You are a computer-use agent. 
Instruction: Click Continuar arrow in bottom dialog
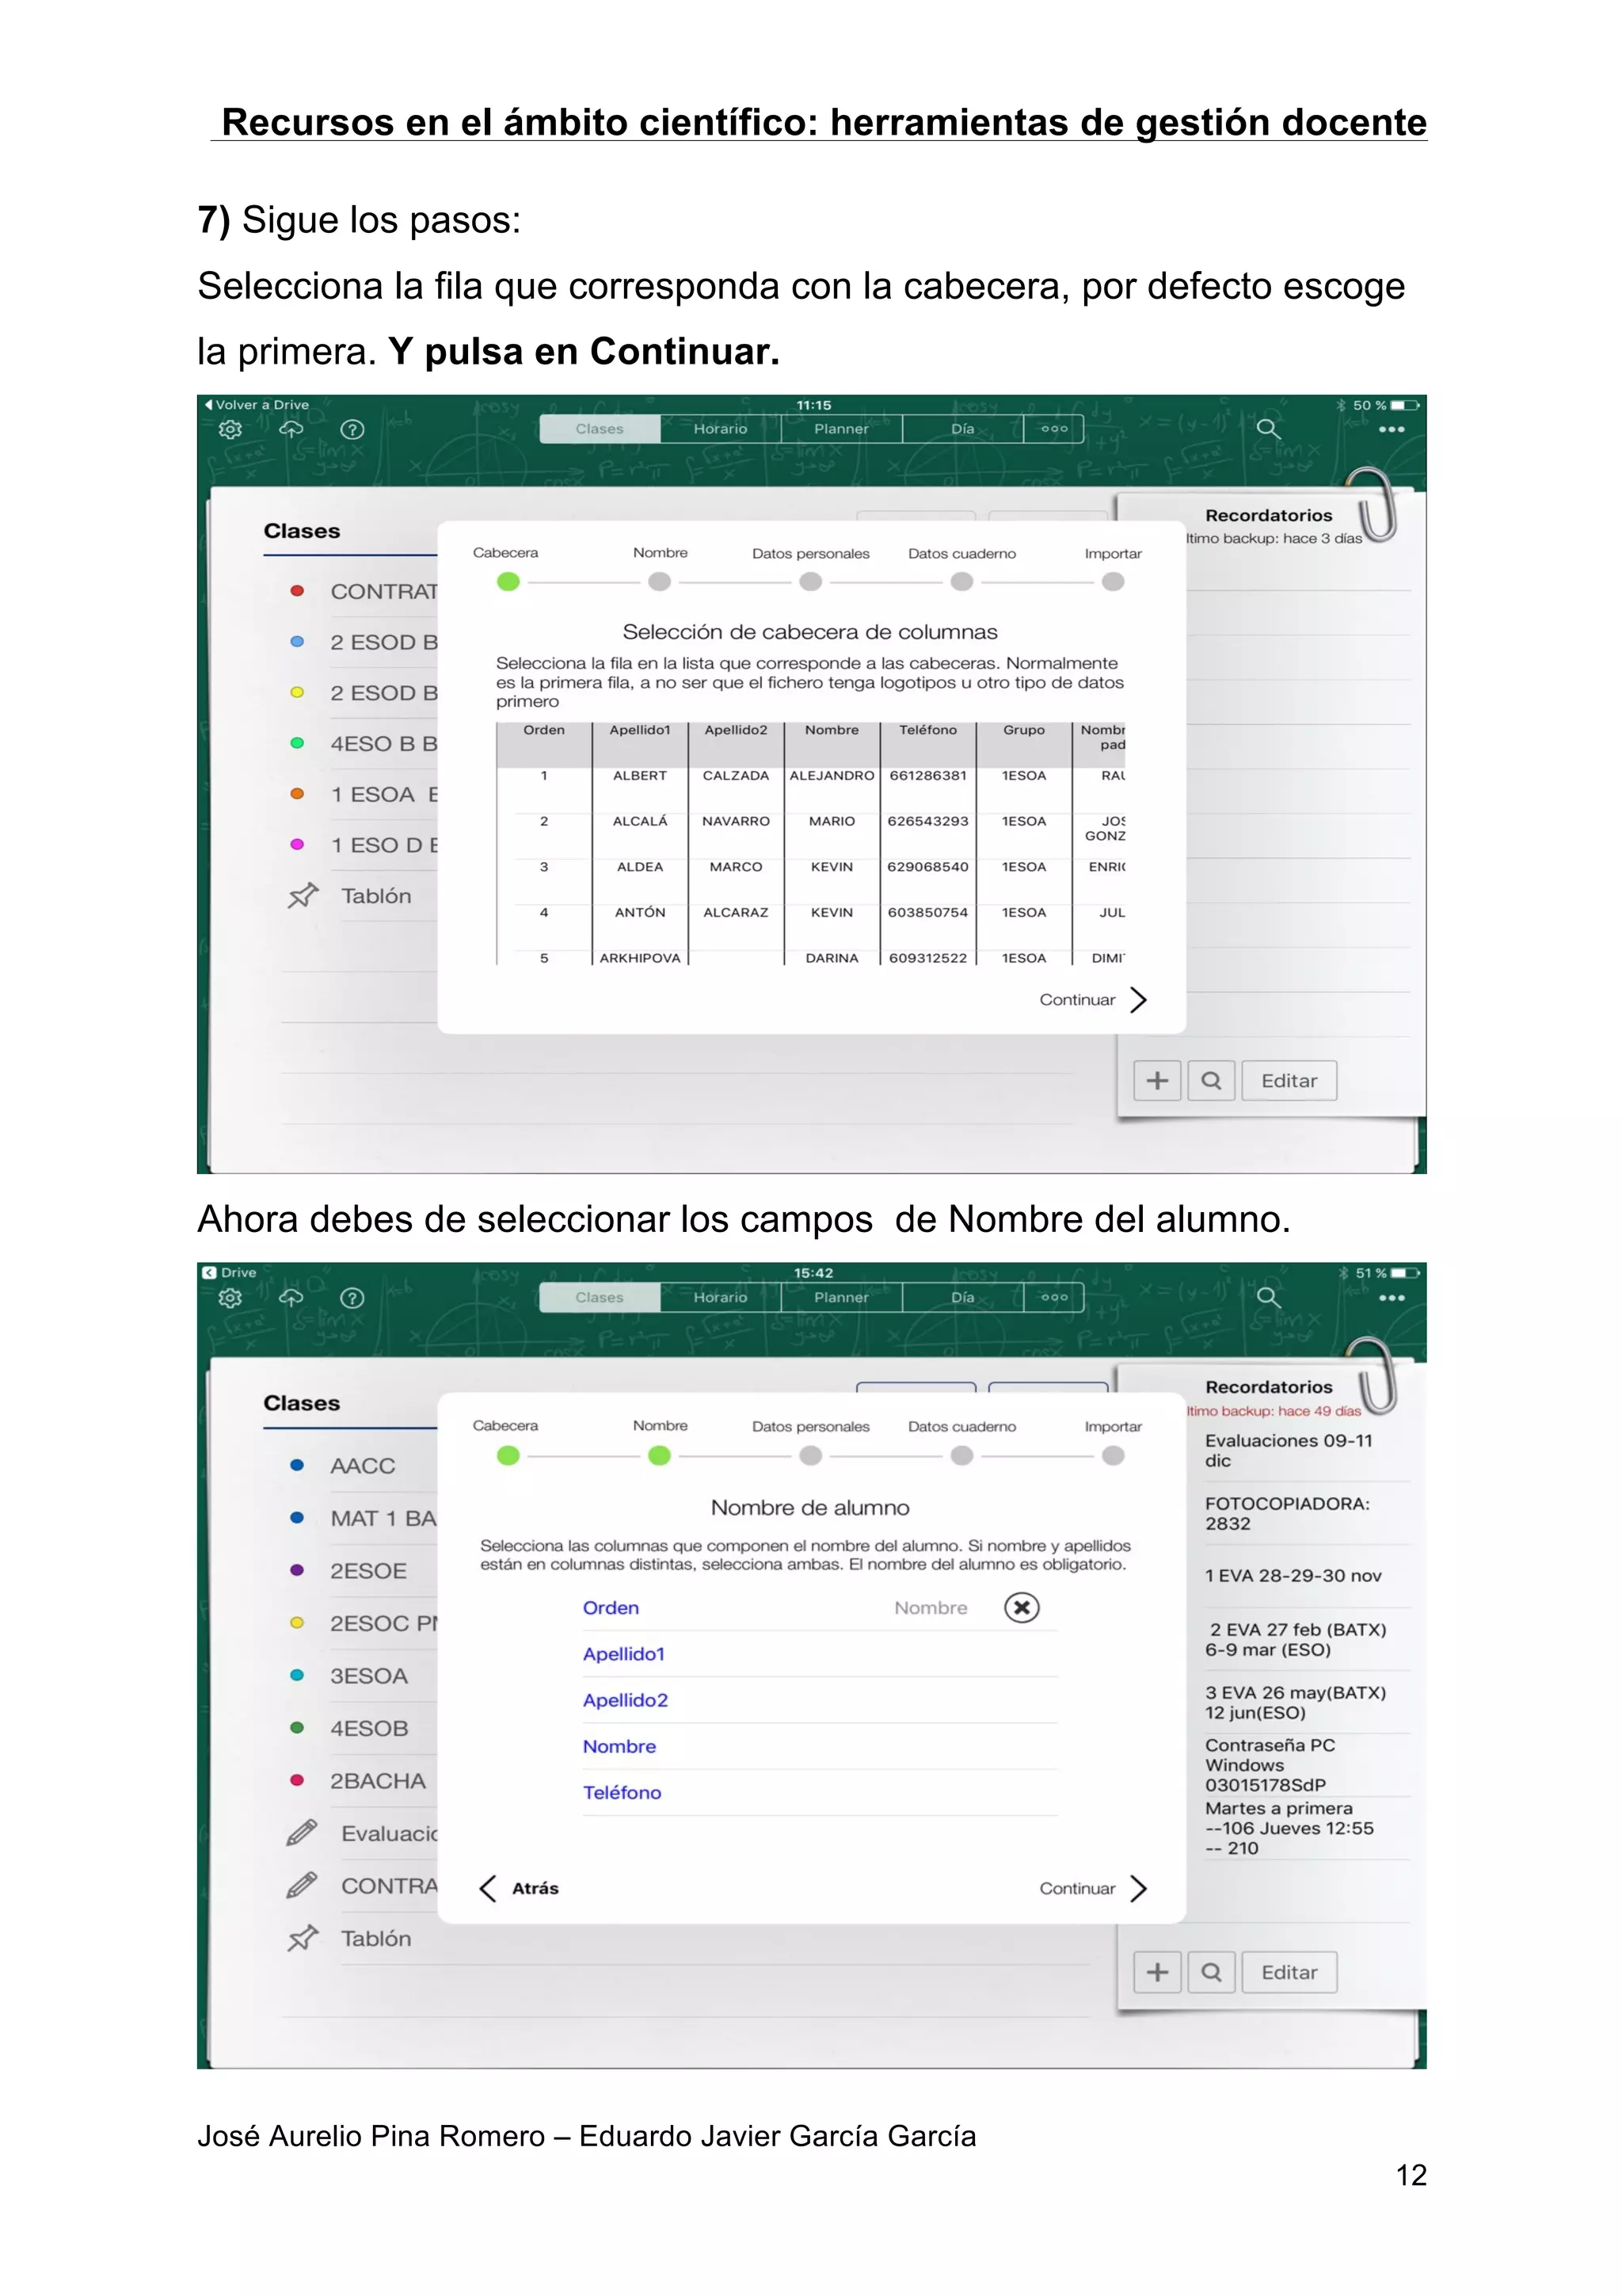pos(1138,1888)
